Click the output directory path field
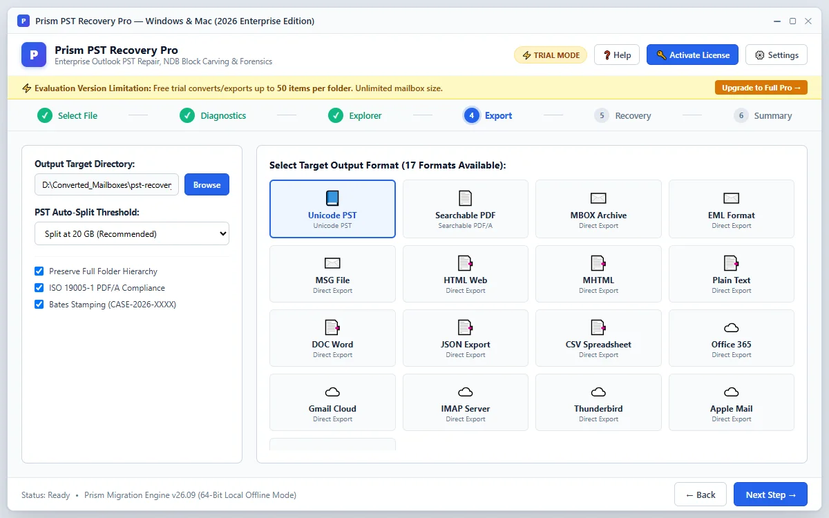 (x=107, y=184)
